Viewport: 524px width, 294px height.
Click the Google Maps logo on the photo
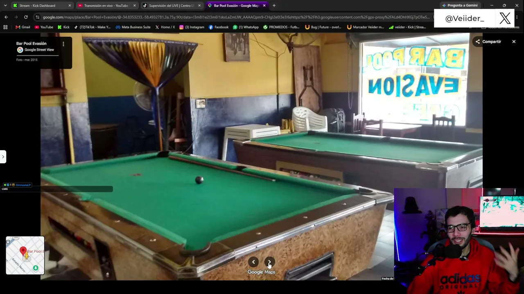pyautogui.click(x=261, y=272)
